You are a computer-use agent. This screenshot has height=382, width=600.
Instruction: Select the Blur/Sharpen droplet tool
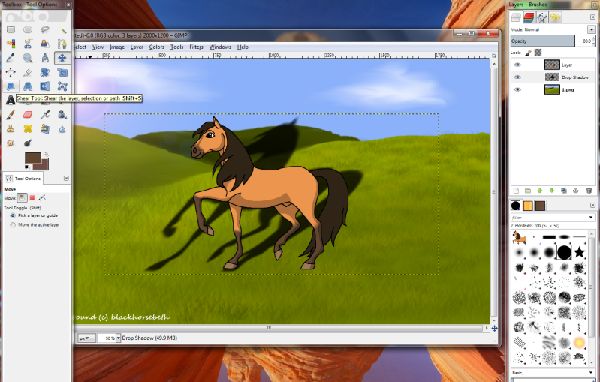[62, 128]
